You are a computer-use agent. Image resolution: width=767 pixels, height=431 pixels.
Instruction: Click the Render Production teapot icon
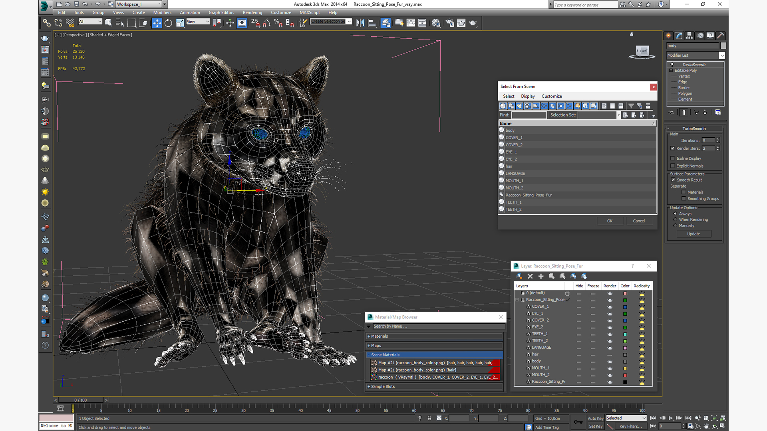pyautogui.click(x=473, y=23)
